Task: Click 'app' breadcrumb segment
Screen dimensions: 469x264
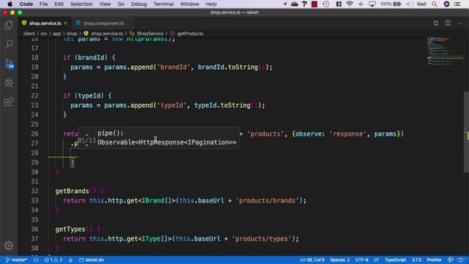Action: click(57, 34)
